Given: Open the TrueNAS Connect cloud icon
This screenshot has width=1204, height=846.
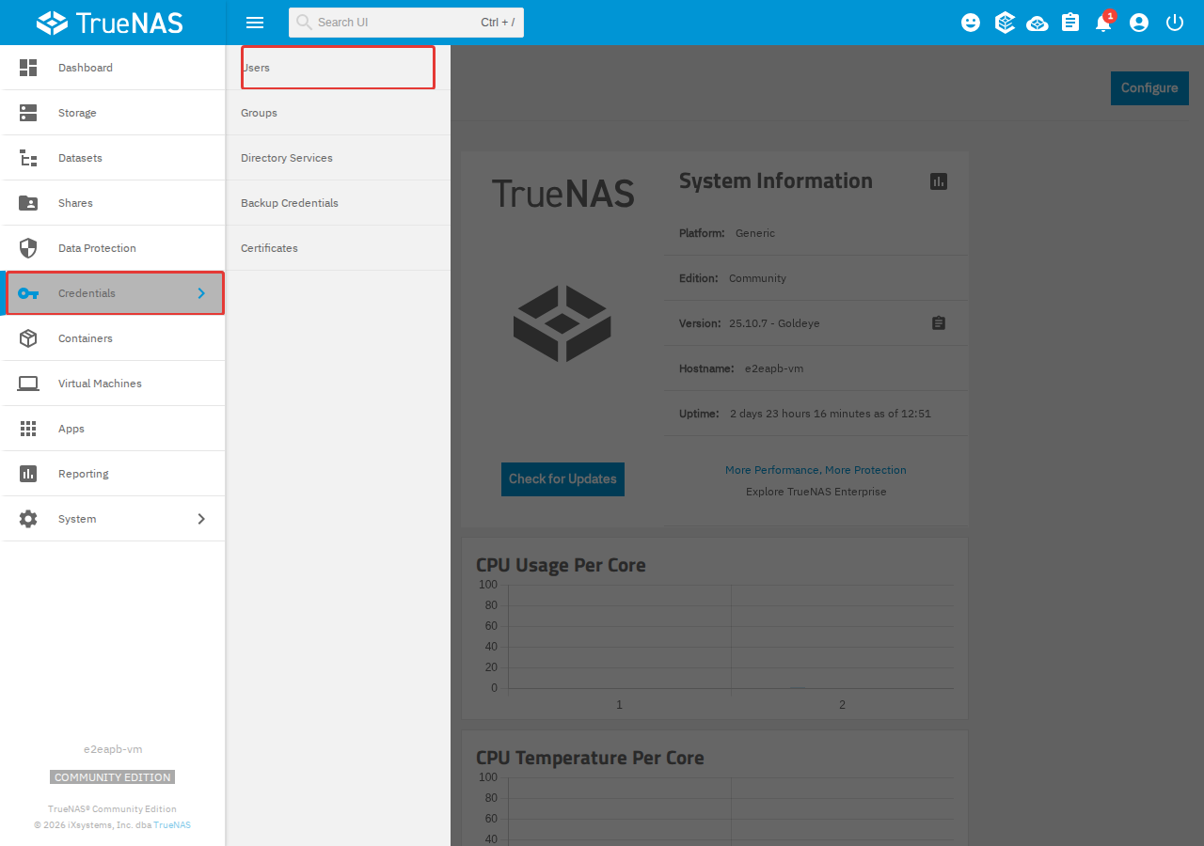Looking at the screenshot, I should pyautogui.click(x=1038, y=23).
